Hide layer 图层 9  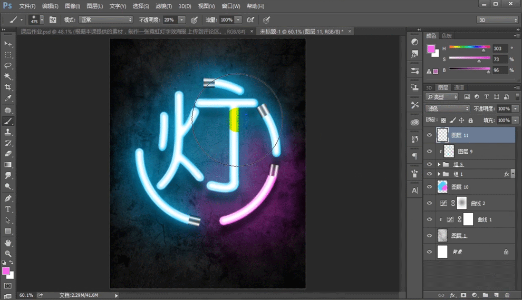pos(429,151)
